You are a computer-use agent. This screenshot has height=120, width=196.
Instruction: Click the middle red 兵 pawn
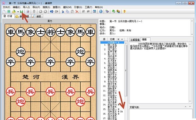click(x=51, y=92)
